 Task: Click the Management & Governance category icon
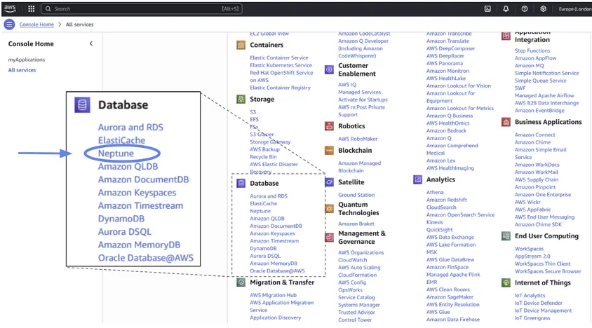pos(329,238)
